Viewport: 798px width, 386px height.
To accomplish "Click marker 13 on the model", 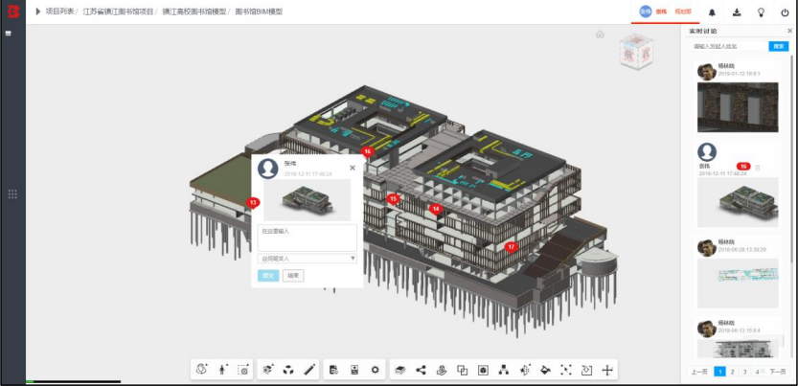I will coord(253,203).
